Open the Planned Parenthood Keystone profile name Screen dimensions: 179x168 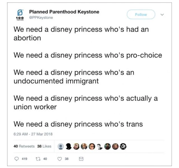tap(64, 12)
